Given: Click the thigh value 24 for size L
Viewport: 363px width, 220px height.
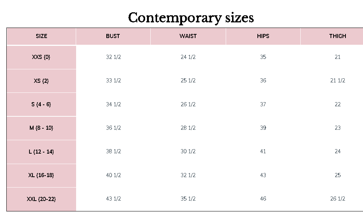Looking at the screenshot, I should 338,151.
